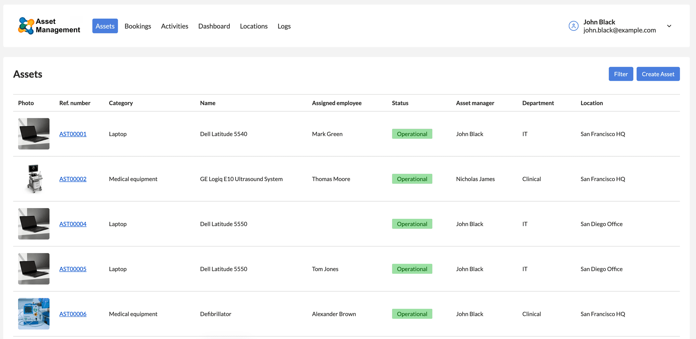Select the Assets navigation tab
This screenshot has width=696, height=339.
pyautogui.click(x=105, y=26)
